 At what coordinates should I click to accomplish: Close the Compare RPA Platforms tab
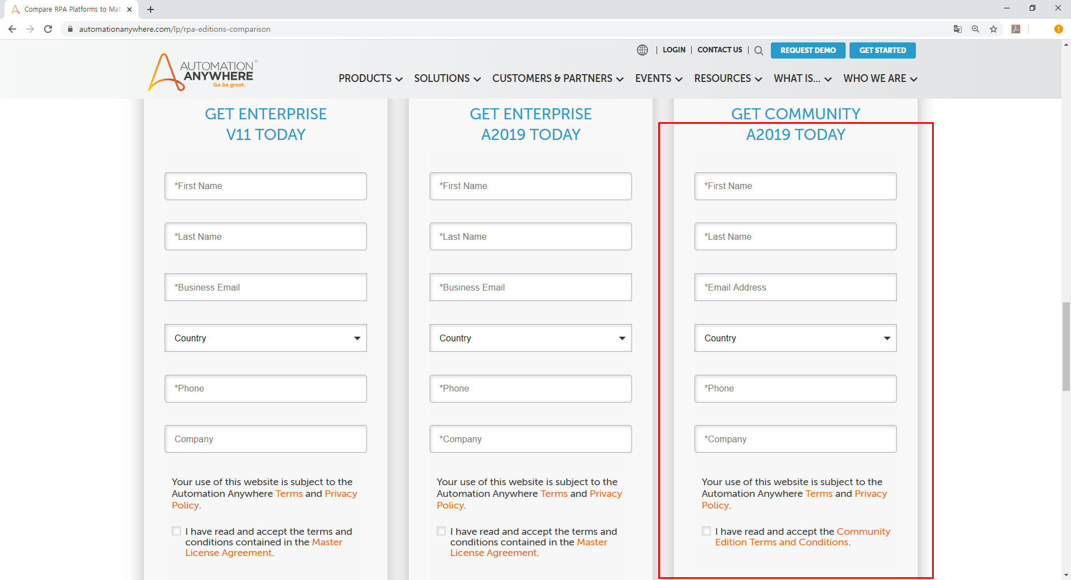click(x=129, y=9)
